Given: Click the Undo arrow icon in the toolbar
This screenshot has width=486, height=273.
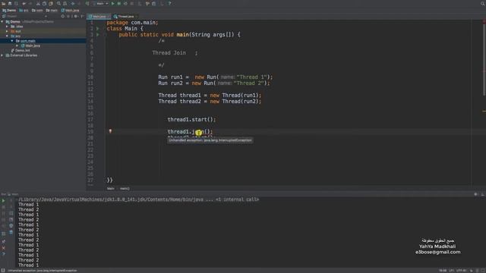Looking at the screenshot, I should (24, 3).
